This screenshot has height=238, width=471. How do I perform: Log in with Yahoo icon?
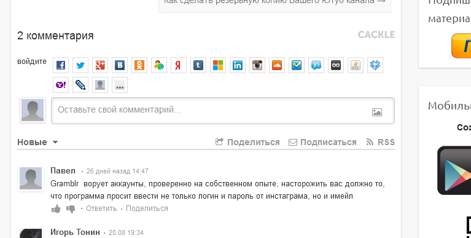pyautogui.click(x=61, y=85)
